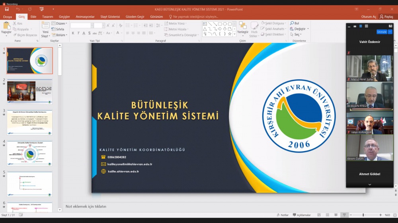Toggle bold K formatting
398x223 pixels.
coord(73,33)
